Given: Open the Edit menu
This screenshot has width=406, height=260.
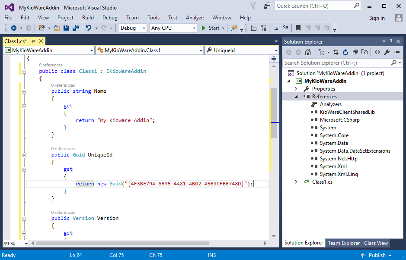Looking at the screenshot, I should point(25,18).
